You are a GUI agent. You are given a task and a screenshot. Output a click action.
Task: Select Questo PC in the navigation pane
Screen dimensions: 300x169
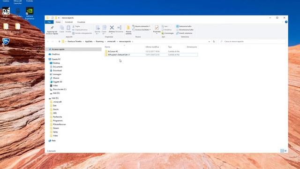[56, 60]
